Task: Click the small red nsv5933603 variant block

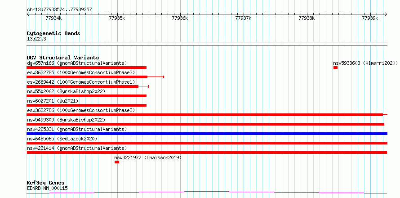Action: 335,67
